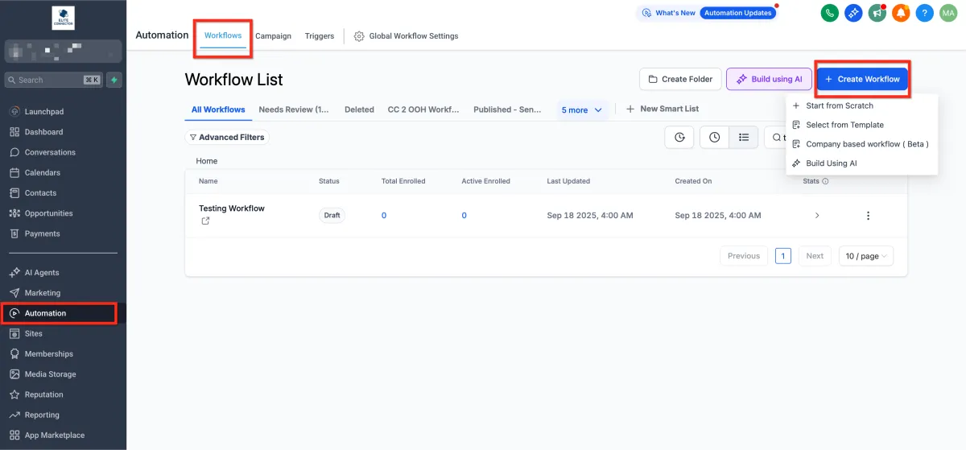Click the 'Build using AI' purple button
The image size is (966, 450).
[769, 79]
